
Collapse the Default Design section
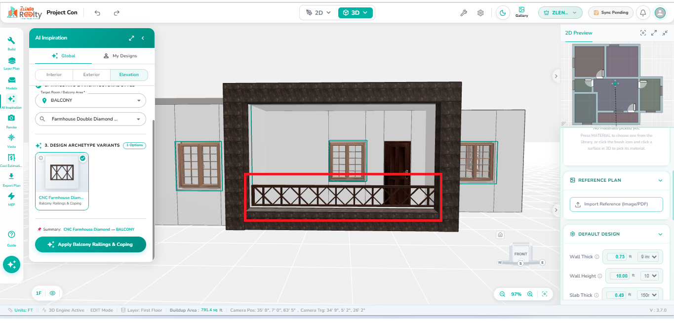[660, 234]
